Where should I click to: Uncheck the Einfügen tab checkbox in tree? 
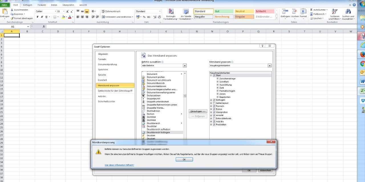[214, 100]
